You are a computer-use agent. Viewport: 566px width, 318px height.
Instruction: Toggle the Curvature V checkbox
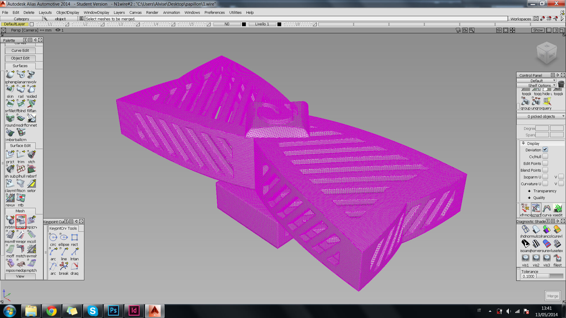pyautogui.click(x=561, y=184)
